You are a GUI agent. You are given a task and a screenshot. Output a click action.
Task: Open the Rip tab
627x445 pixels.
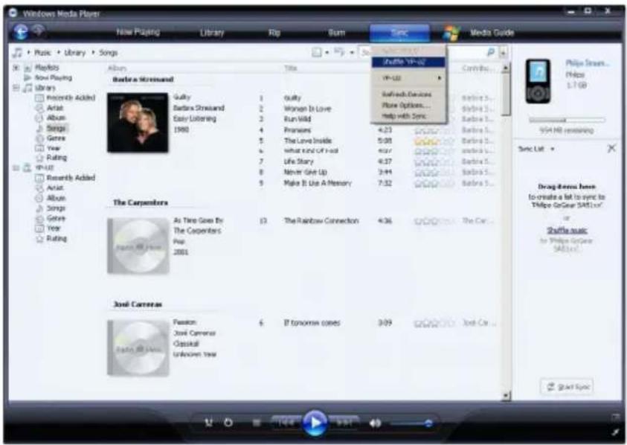click(274, 33)
